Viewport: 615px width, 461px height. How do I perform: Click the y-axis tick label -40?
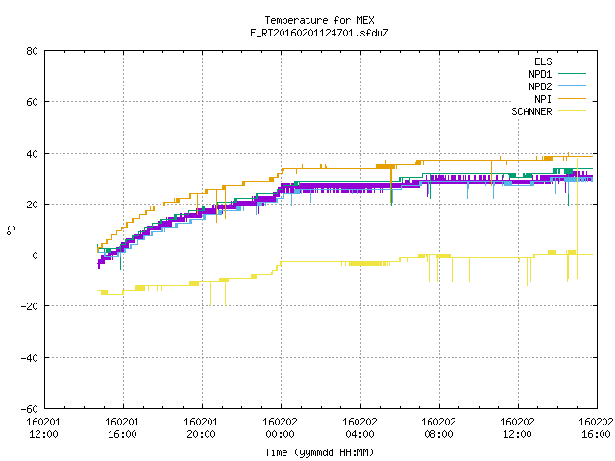[x=30, y=358]
